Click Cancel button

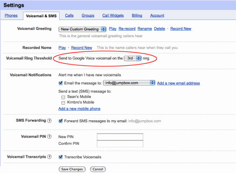[x=98, y=169]
